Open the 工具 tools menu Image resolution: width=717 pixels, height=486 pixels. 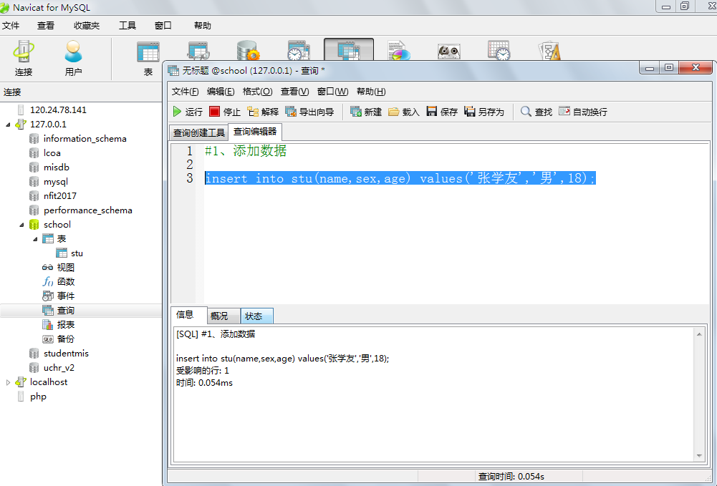[x=127, y=26]
